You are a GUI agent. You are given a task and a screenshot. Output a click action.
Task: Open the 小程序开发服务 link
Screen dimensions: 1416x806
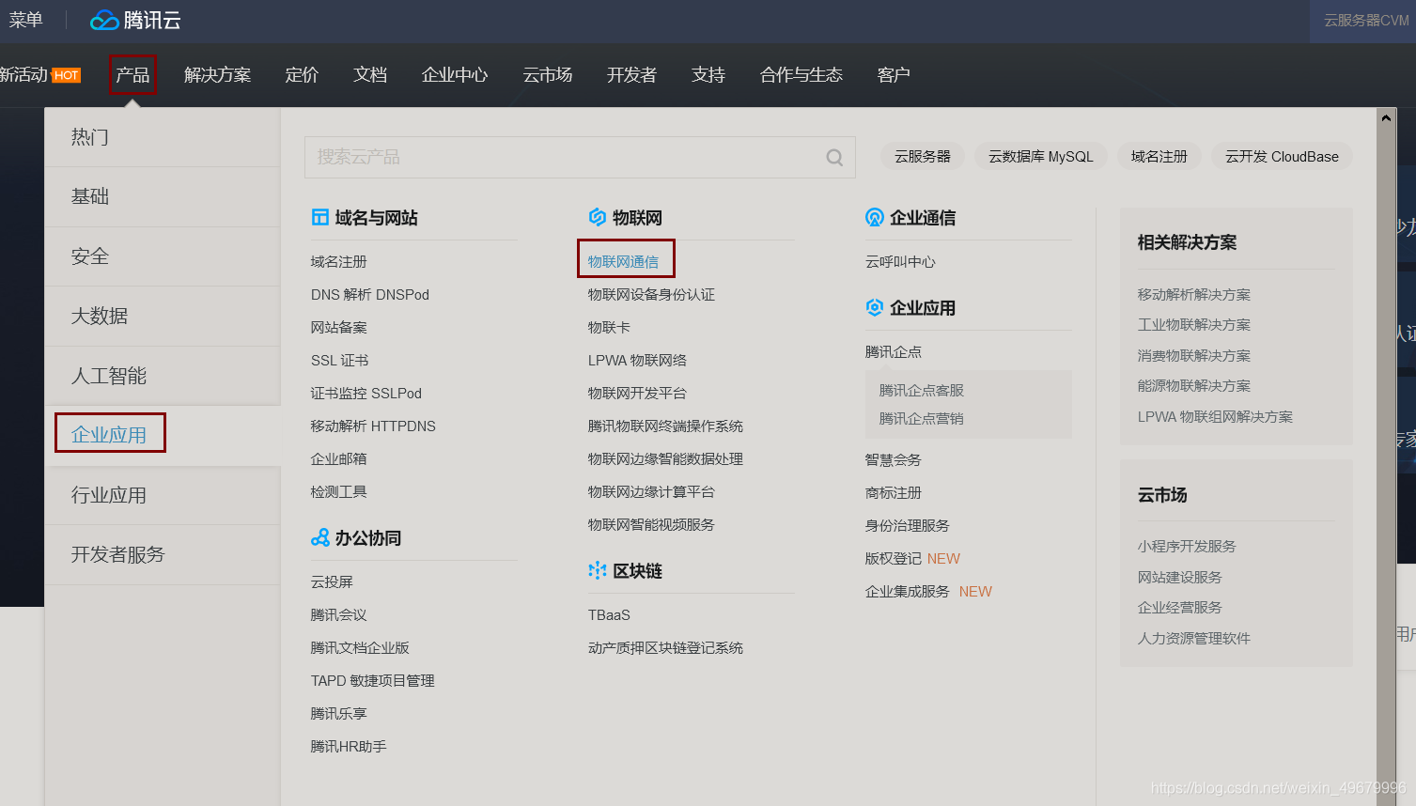point(1187,546)
